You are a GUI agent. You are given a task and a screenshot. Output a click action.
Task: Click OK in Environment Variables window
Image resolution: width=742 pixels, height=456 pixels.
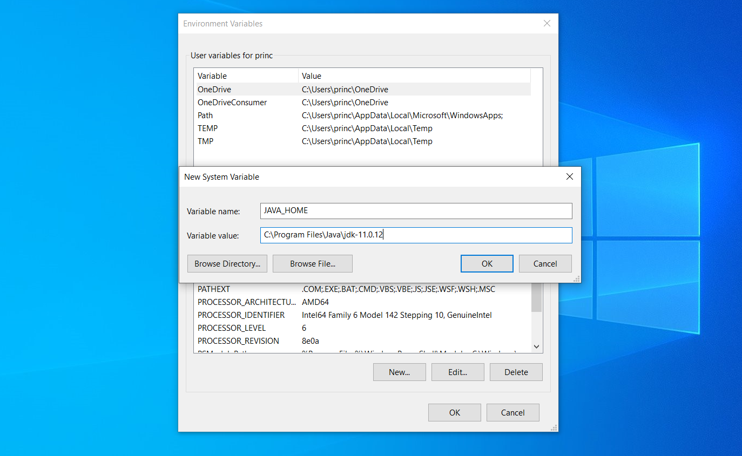point(455,413)
